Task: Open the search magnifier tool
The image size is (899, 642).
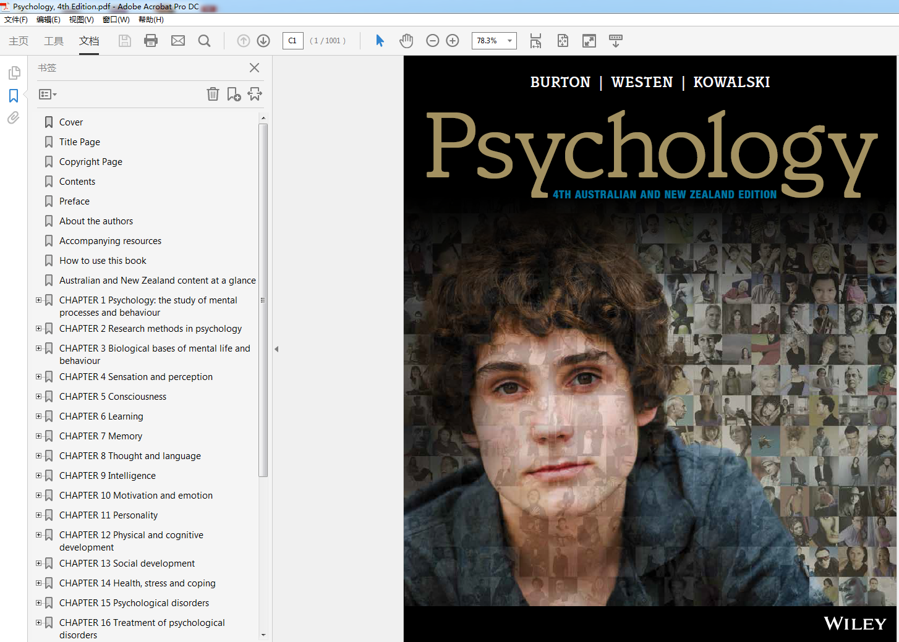Action: (x=204, y=41)
